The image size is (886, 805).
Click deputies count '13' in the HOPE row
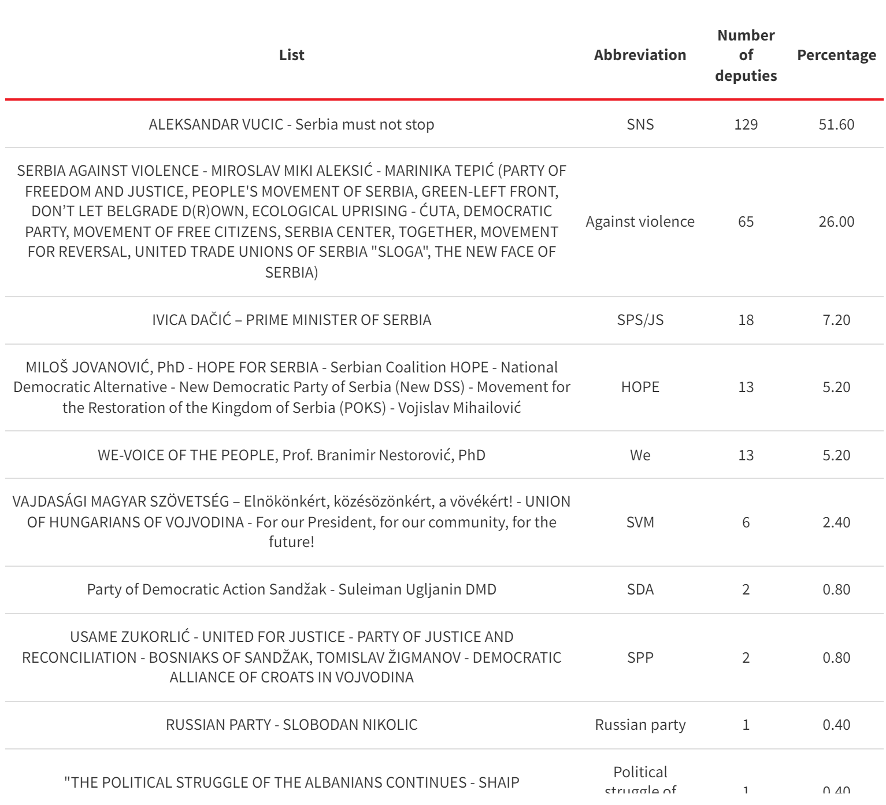(746, 387)
